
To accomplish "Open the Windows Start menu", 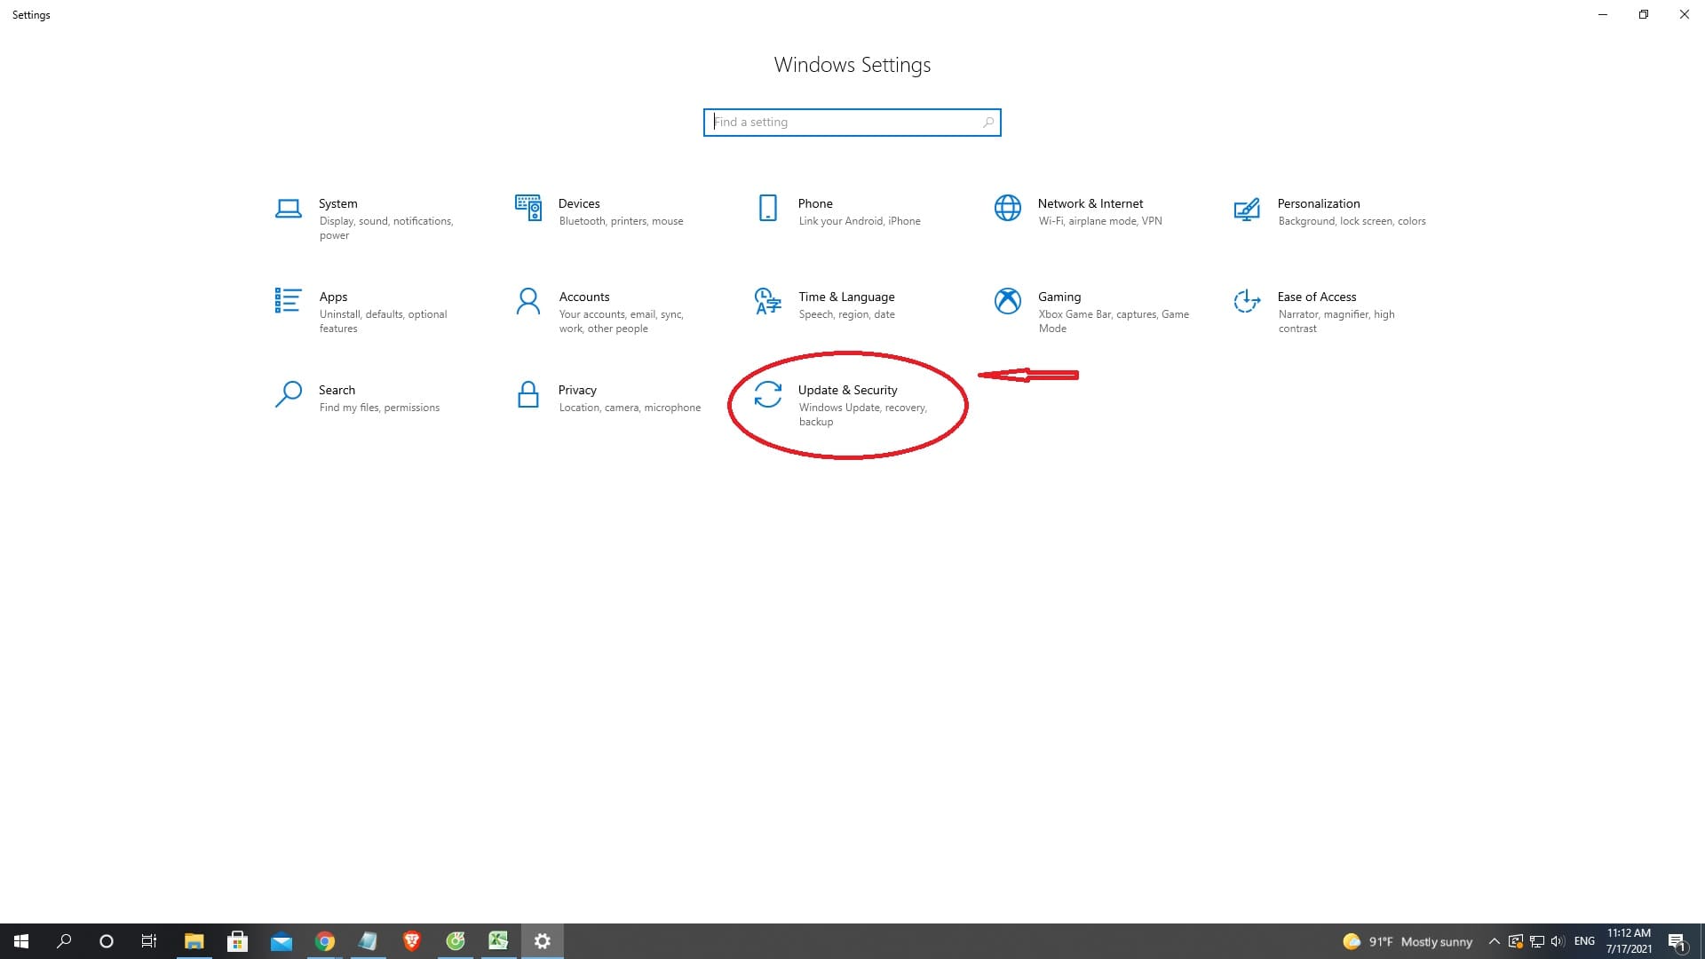I will pyautogui.click(x=21, y=941).
